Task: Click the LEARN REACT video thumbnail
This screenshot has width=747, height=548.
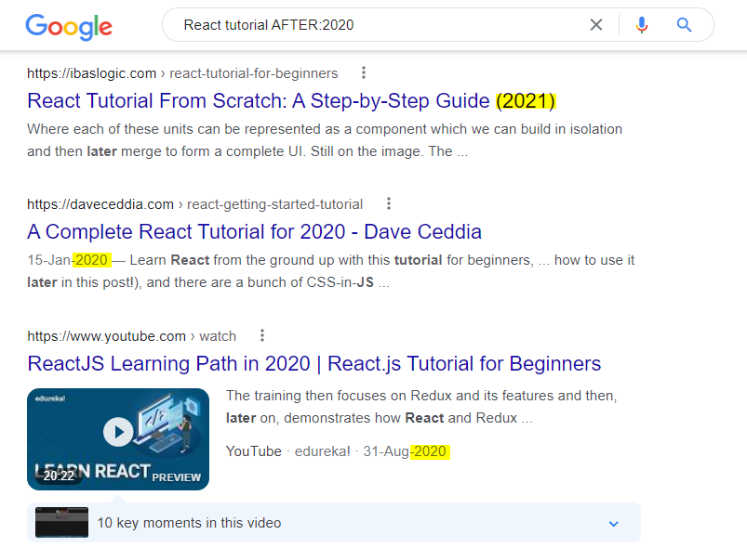Action: 118,439
